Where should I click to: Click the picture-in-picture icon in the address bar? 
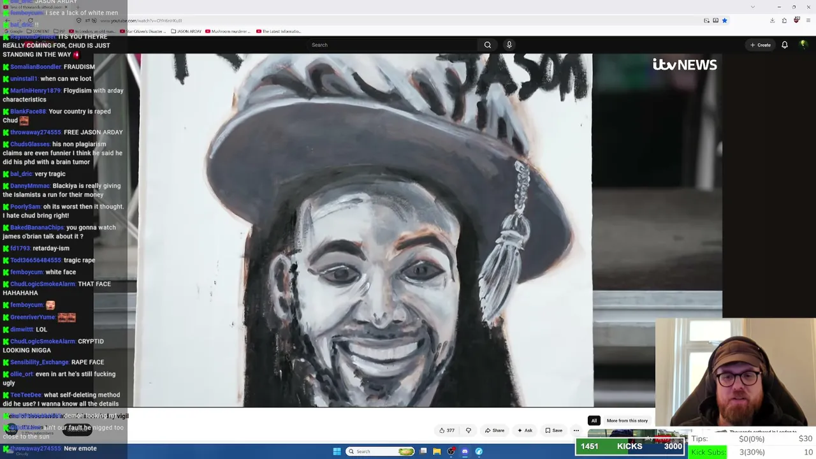click(706, 20)
